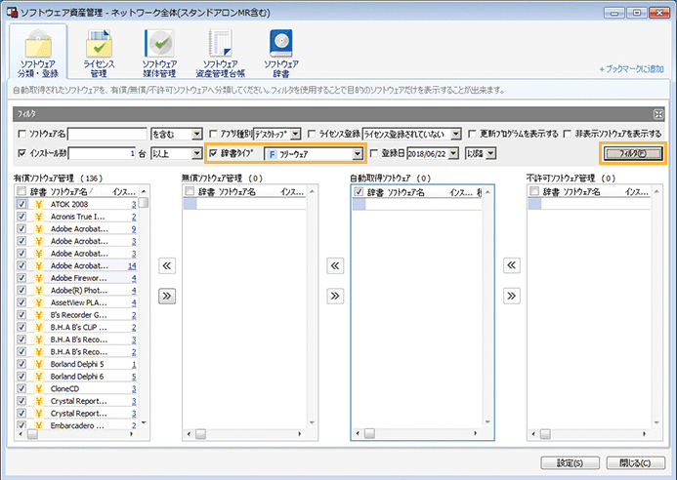This screenshot has width=677, height=480.
Task: Click ブックマークに追加 link
Action: click(631, 68)
